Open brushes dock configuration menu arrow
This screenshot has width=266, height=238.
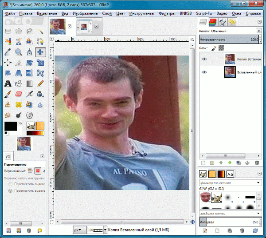pyautogui.click(x=259, y=174)
